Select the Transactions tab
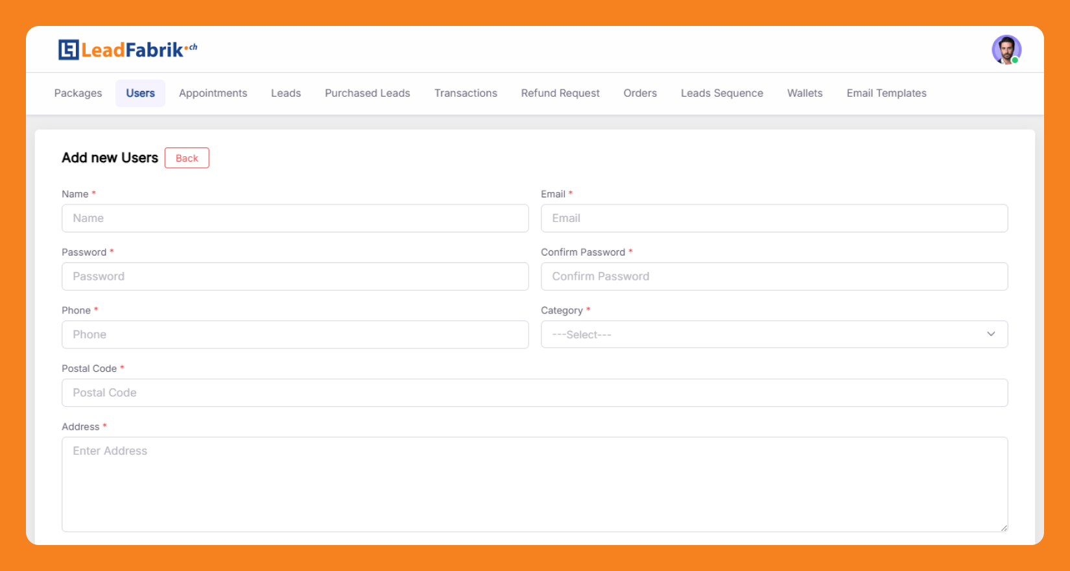This screenshot has height=571, width=1070. [466, 93]
